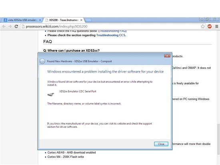The width and height of the screenshot is (220, 165).
Task: Go forward using browser forward arrow
Action: point(10,26)
